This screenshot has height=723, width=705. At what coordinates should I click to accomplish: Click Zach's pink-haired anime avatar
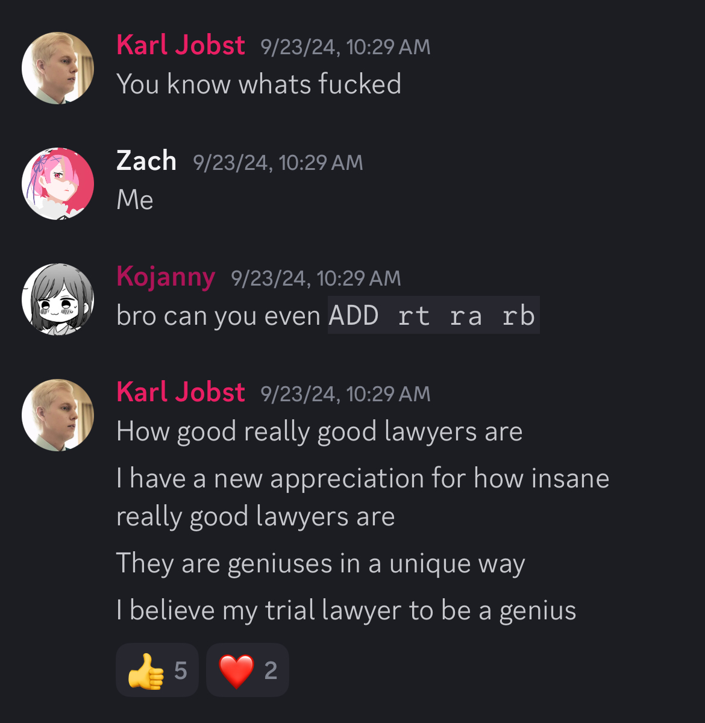58,184
